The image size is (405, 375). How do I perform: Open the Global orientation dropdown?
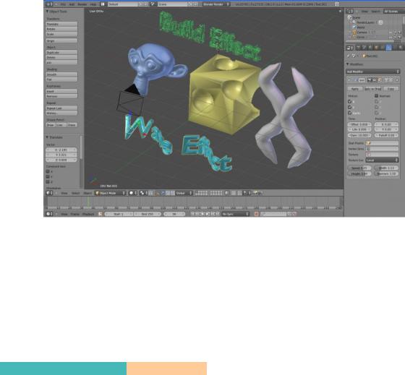click(184, 193)
